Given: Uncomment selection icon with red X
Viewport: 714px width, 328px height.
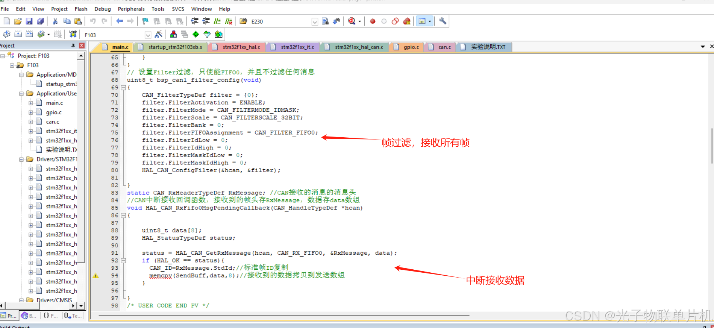Looking at the screenshot, I should [229, 21].
